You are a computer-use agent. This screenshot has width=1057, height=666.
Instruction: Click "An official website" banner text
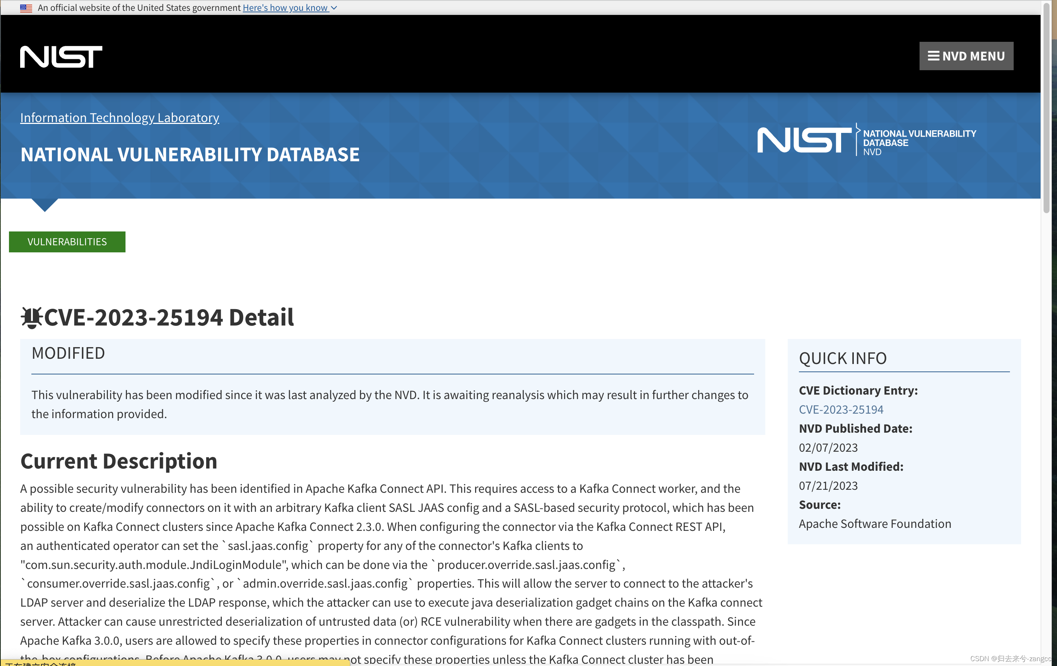[139, 8]
